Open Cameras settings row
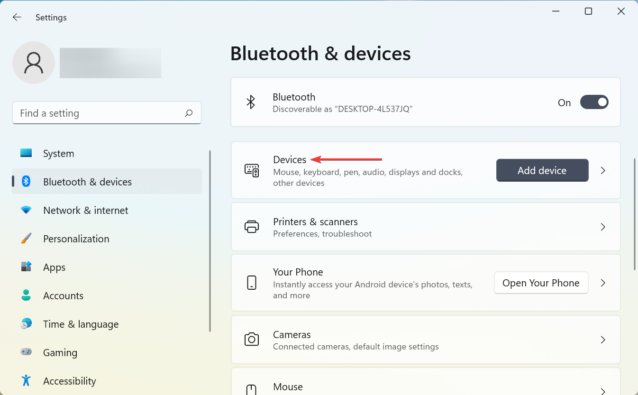This screenshot has width=638, height=395. coord(426,340)
